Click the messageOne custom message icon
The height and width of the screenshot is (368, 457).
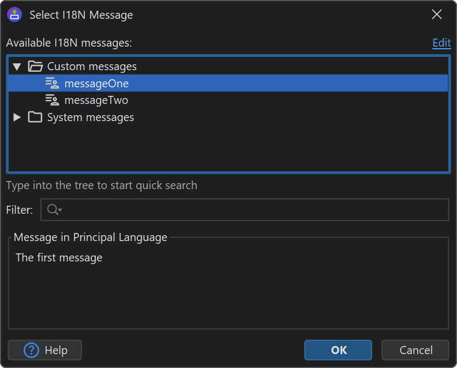coord(52,83)
